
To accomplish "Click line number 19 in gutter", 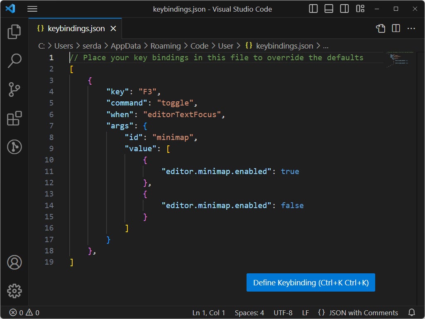I will click(x=49, y=262).
